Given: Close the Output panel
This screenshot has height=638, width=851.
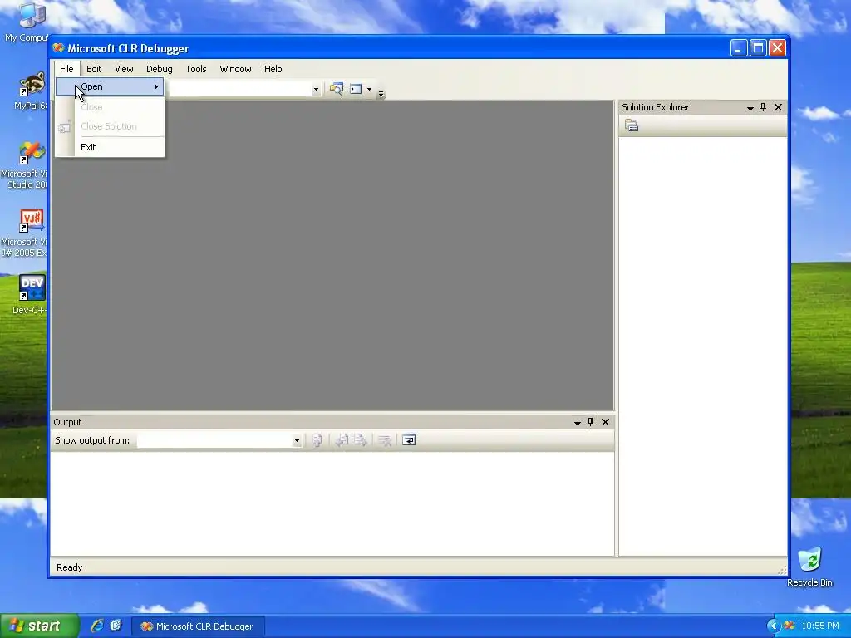Looking at the screenshot, I should (x=605, y=421).
